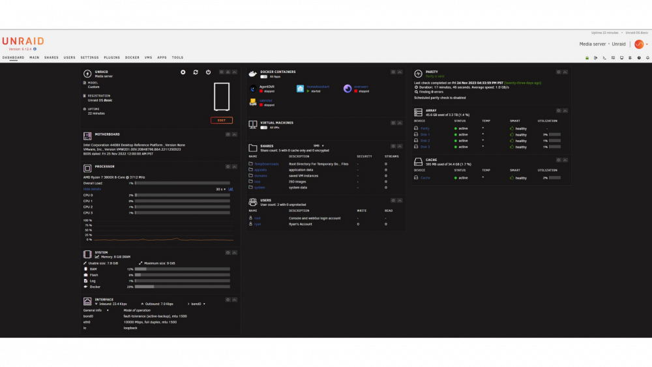Click the settings gear in Array panel
652x367 pixels.
(x=559, y=111)
